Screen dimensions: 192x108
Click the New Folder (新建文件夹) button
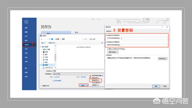52,43
